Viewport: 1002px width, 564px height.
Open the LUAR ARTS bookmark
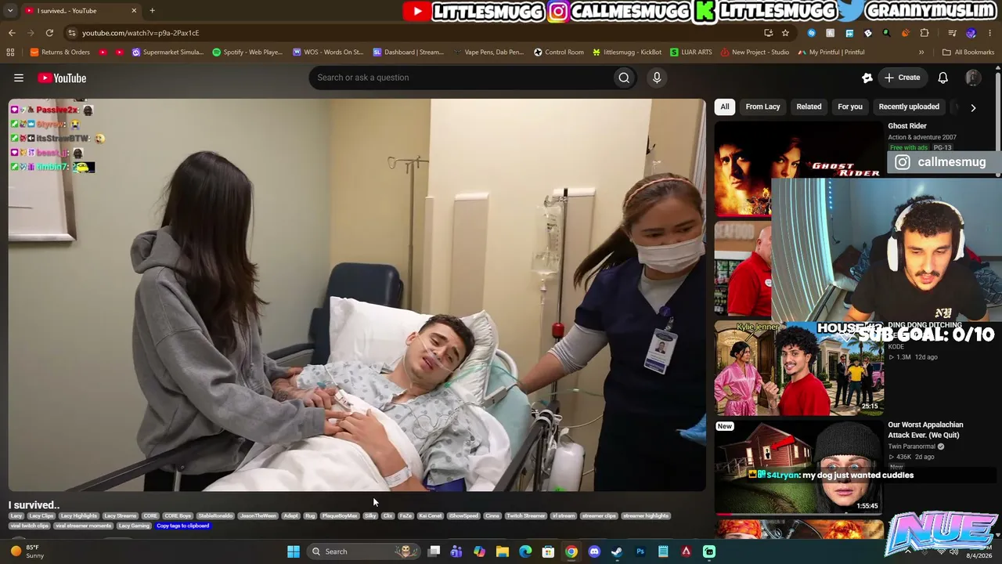691,52
